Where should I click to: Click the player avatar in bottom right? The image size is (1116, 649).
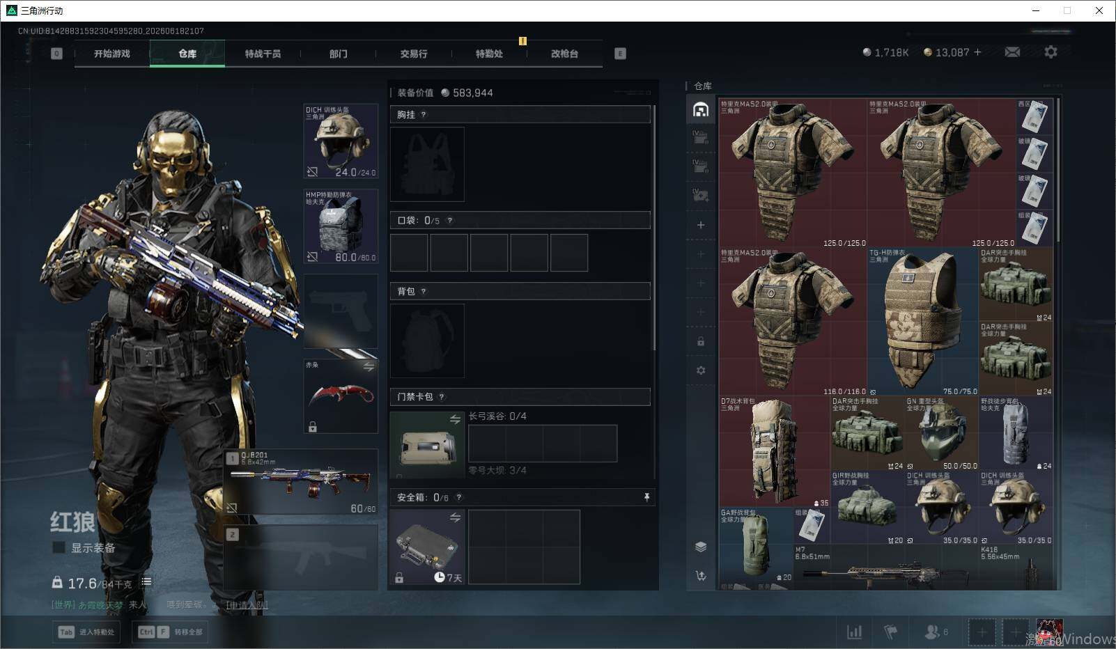pyautogui.click(x=1050, y=632)
